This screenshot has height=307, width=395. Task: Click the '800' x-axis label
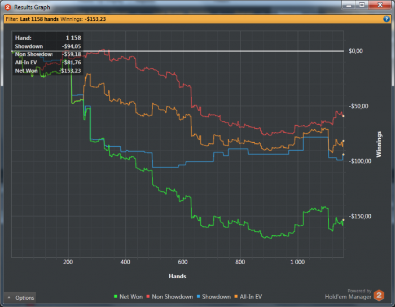[x=240, y=262]
